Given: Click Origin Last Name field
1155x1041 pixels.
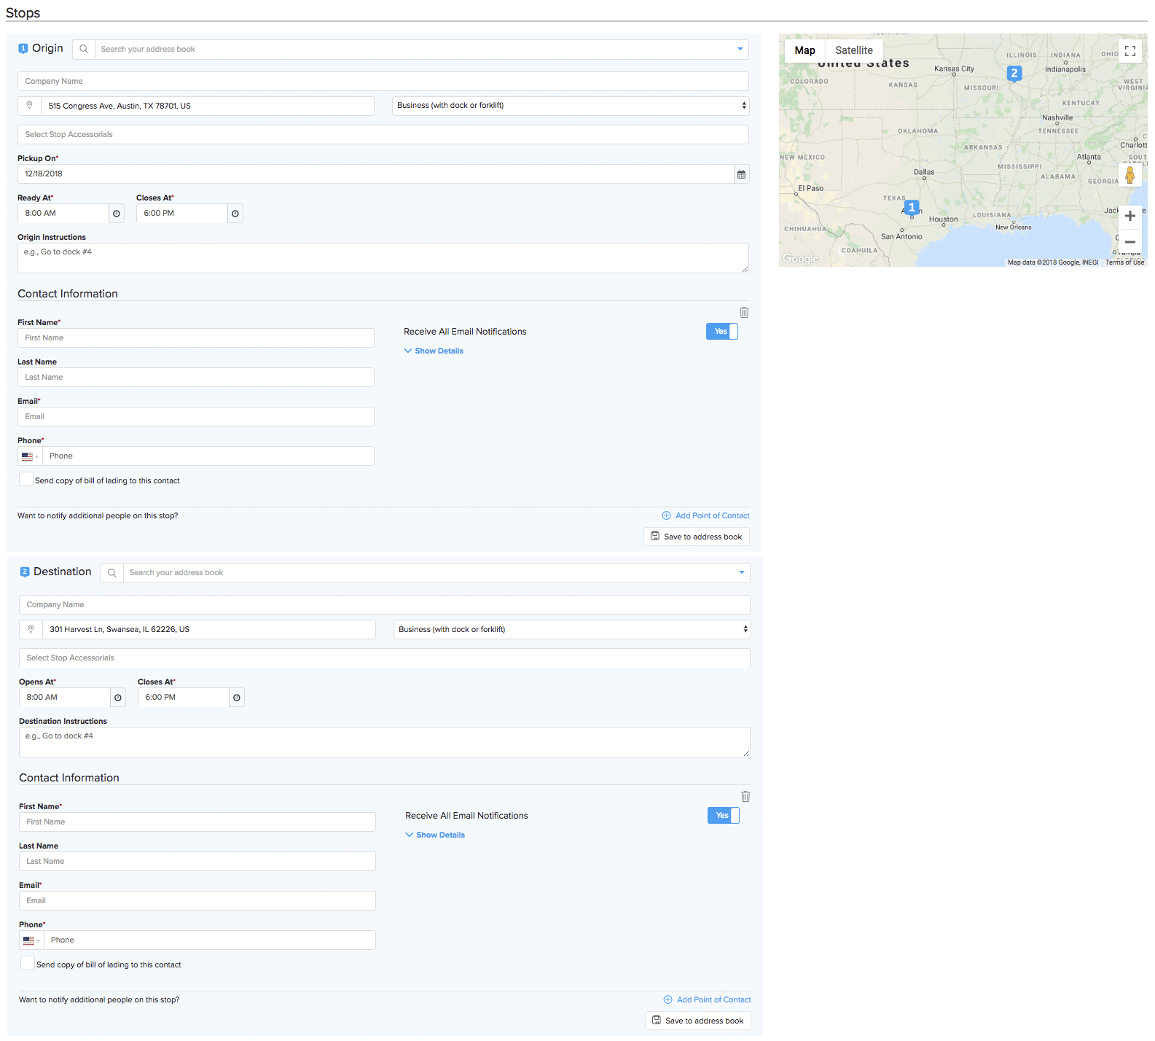Looking at the screenshot, I should (x=196, y=378).
